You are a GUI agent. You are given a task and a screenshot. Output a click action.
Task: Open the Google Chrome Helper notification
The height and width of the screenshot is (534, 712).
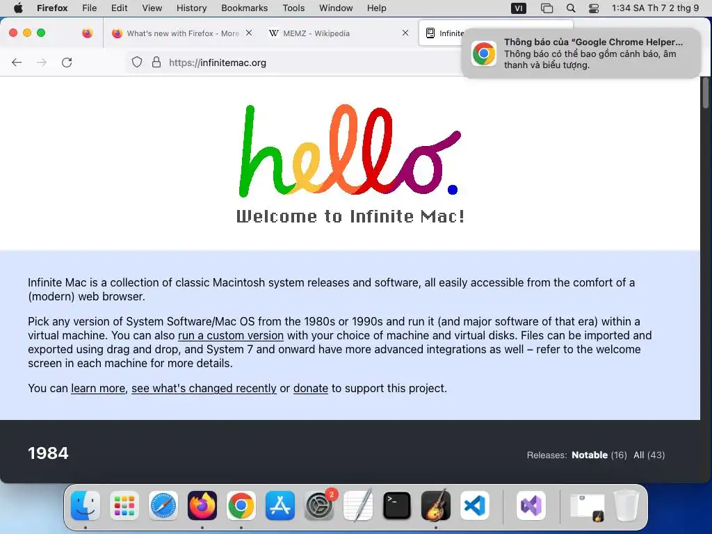tap(581, 53)
